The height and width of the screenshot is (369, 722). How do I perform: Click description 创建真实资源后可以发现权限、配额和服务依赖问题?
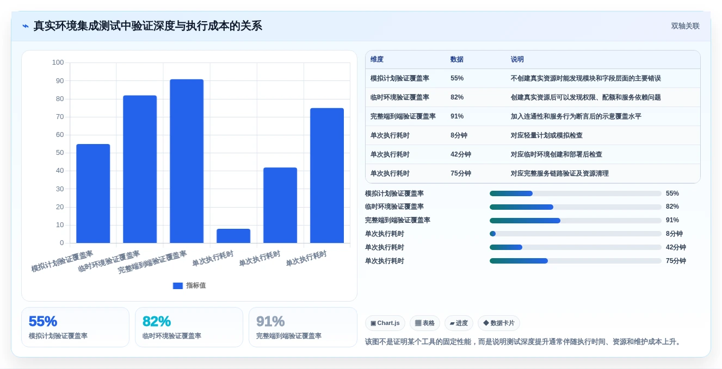point(586,97)
